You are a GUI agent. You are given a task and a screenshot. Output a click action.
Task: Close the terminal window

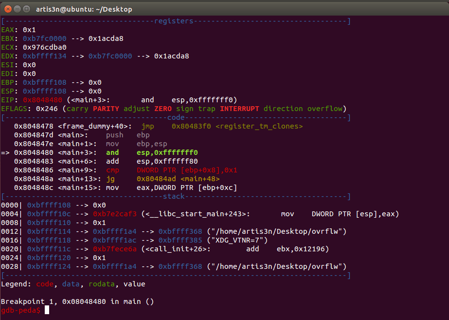[x=8, y=9]
